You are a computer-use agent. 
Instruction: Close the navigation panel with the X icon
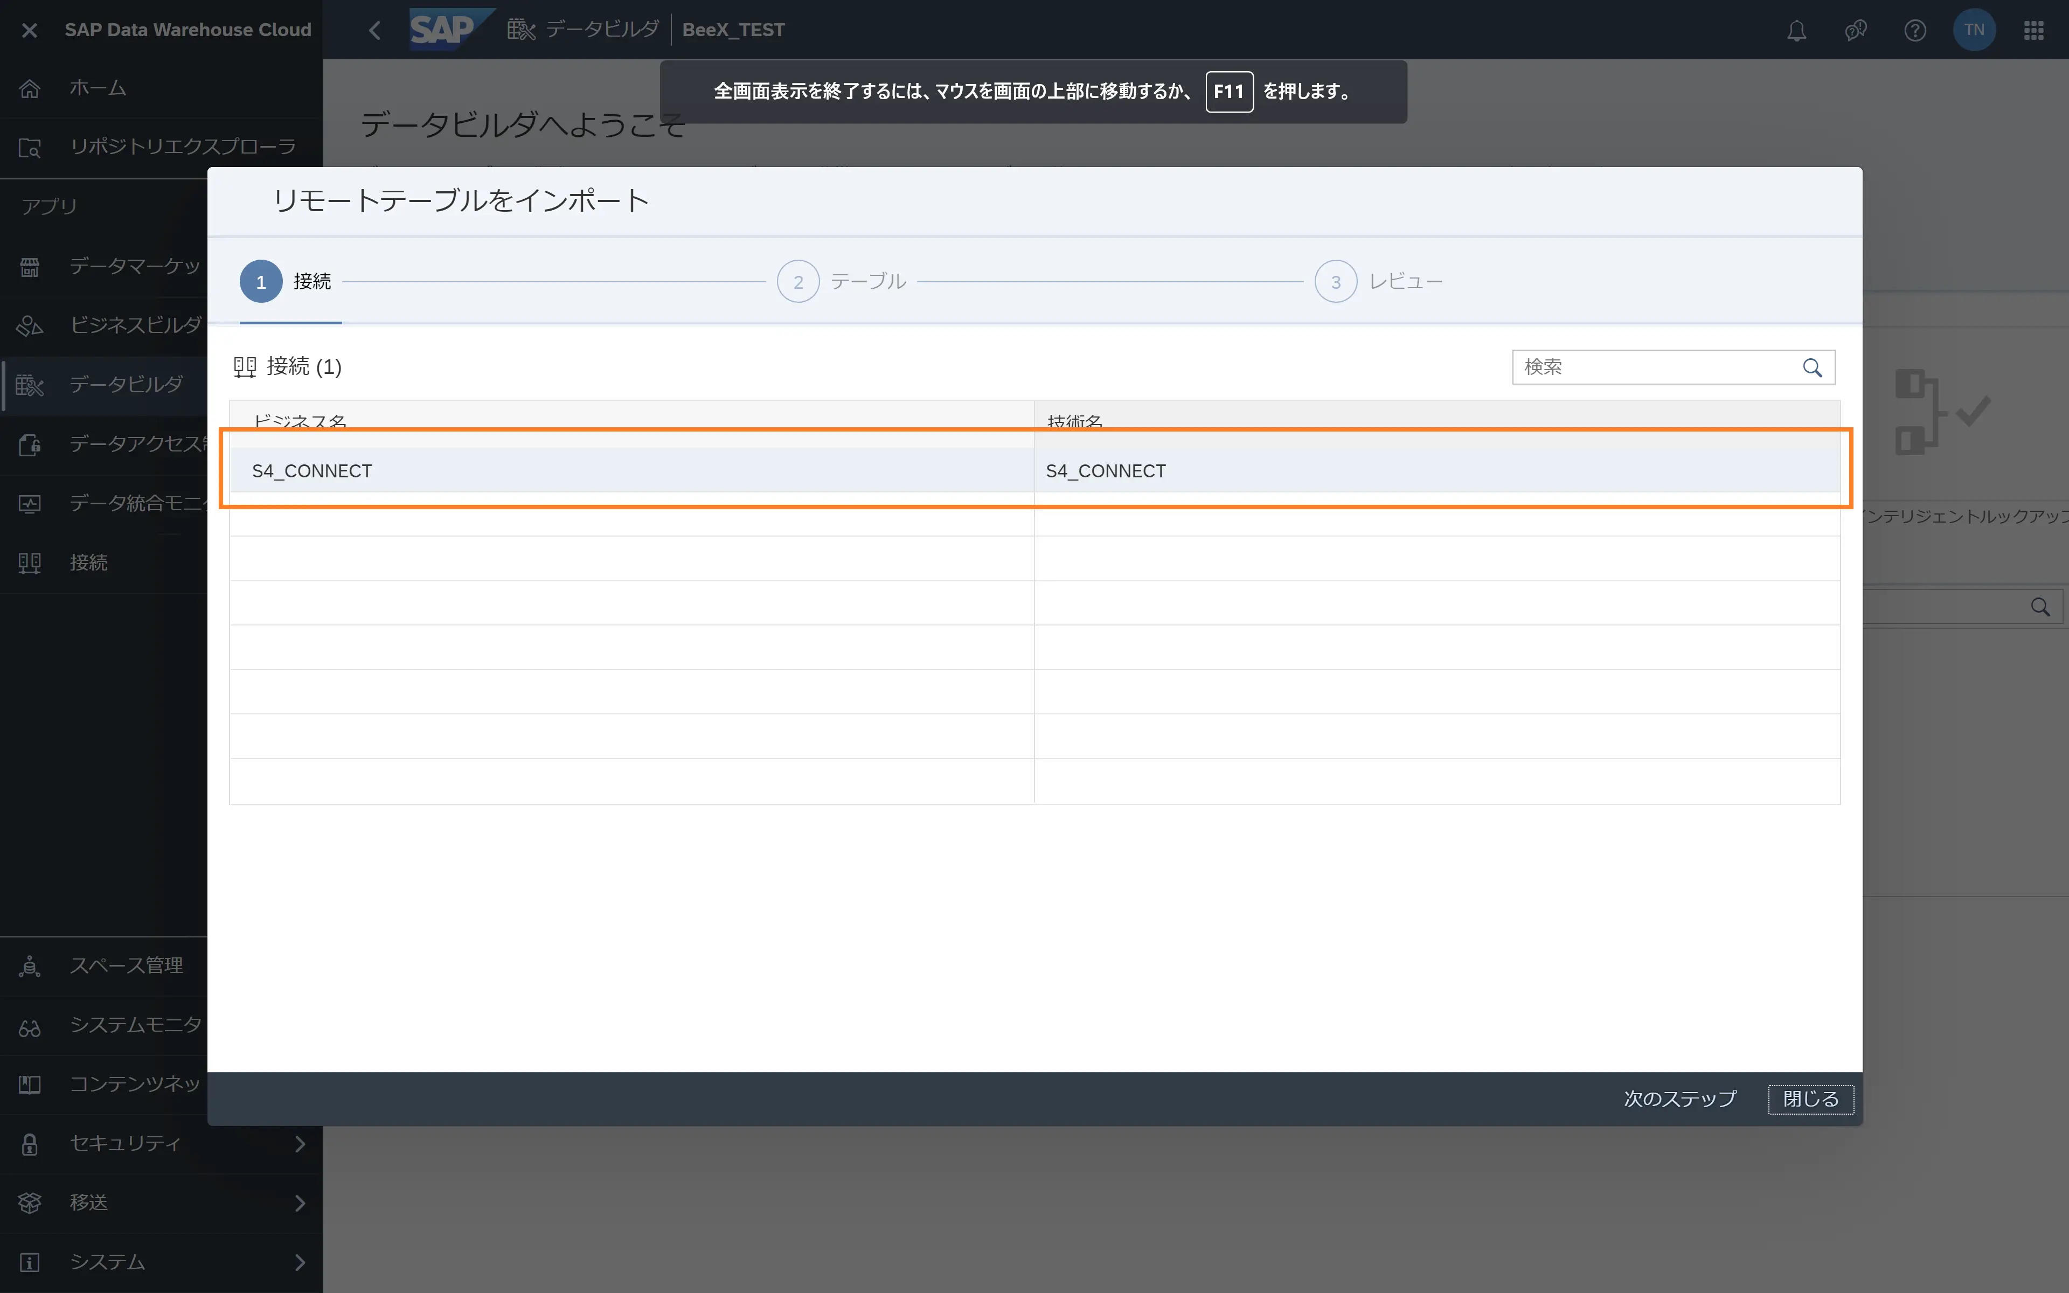[29, 30]
